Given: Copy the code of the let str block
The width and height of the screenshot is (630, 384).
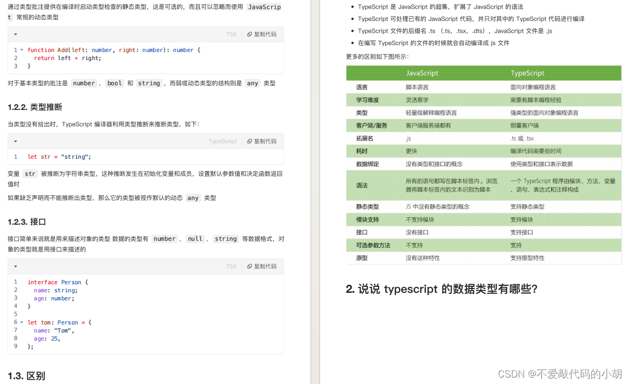Looking at the screenshot, I should tap(262, 141).
